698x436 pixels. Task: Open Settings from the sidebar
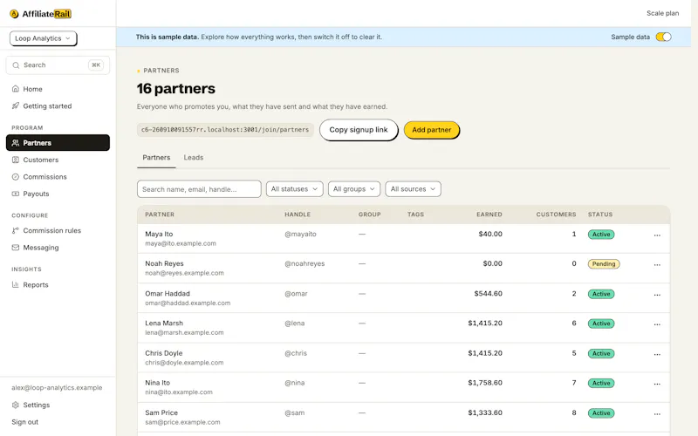tap(58, 405)
